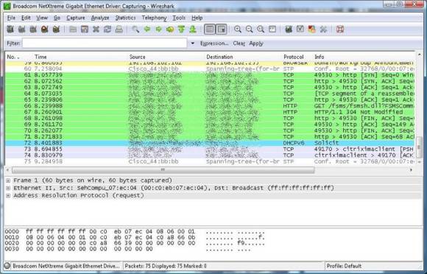
Task: Focus the Filter text input field
Action: coord(105,43)
